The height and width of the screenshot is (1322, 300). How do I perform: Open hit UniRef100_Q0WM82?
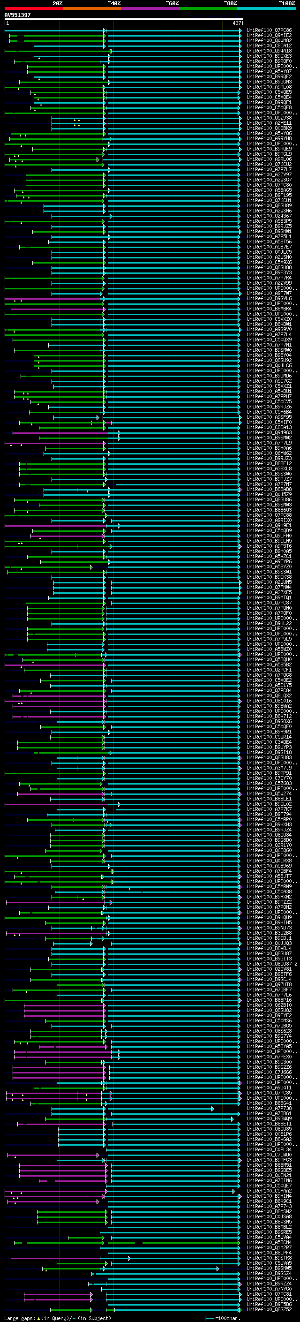click(269, 40)
